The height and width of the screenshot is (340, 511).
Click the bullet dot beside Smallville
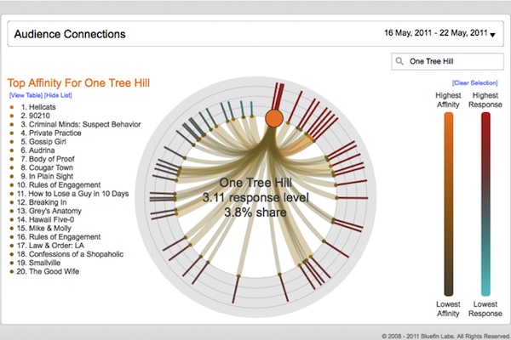click(x=11, y=263)
